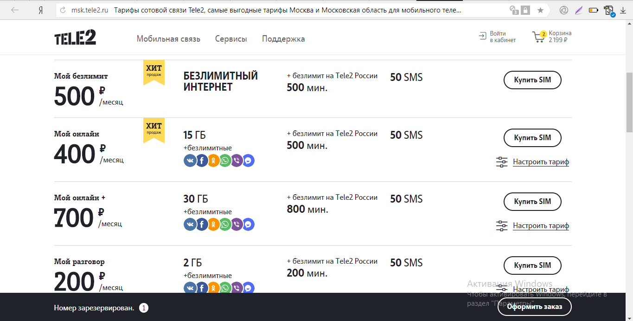
Task: Click the VK icon in Мой онлайн 400 tariff
Action: 190,160
